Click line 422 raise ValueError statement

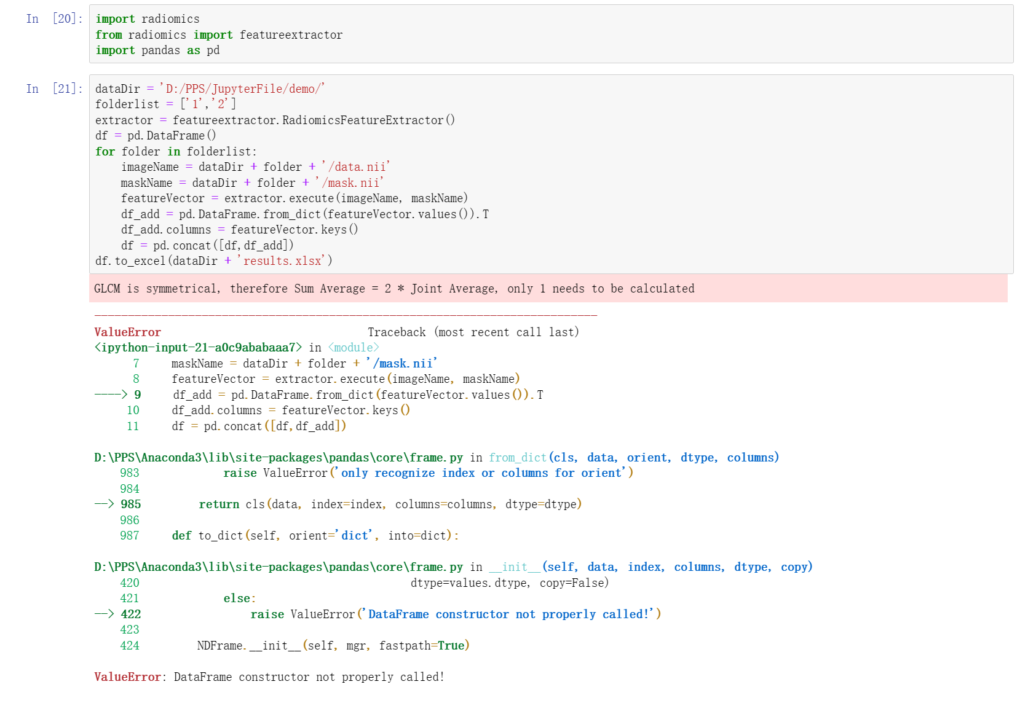456,615
